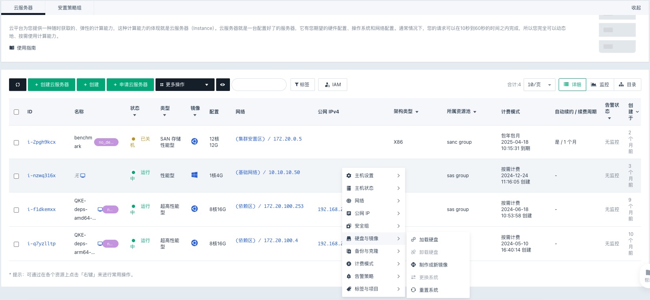Screen dimensions: 650x300
Task: Toggle the eye visibility button in toolbar
Action: (x=222, y=85)
